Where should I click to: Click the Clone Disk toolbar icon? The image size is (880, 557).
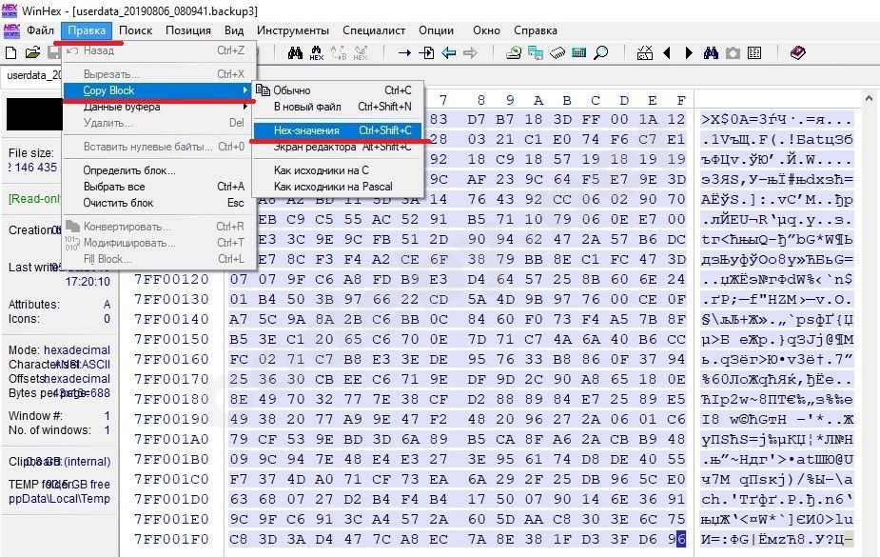[x=536, y=52]
